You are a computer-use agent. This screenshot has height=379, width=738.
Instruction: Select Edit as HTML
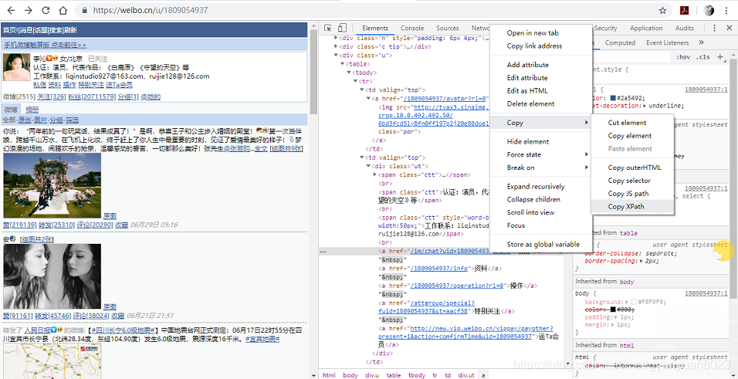tap(540, 91)
